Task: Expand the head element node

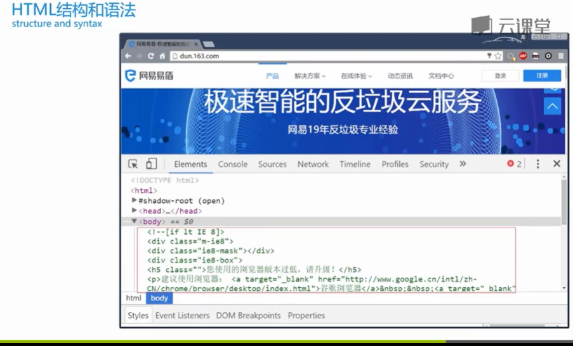Action: coord(134,210)
